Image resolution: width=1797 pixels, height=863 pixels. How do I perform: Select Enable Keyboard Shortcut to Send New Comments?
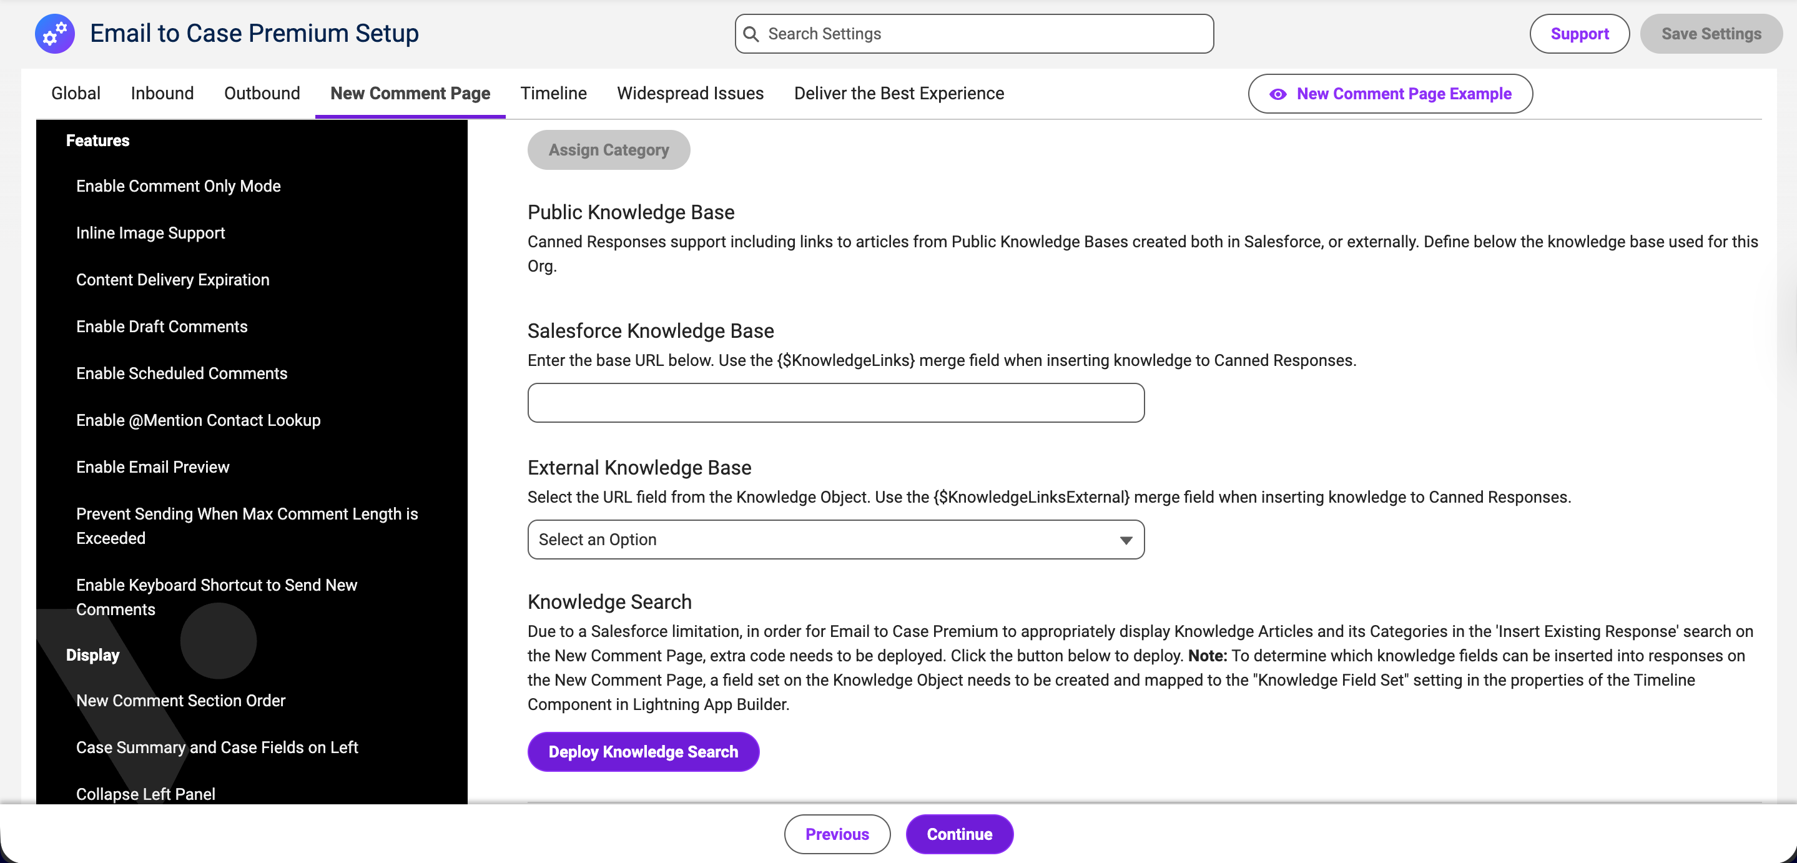(216, 597)
